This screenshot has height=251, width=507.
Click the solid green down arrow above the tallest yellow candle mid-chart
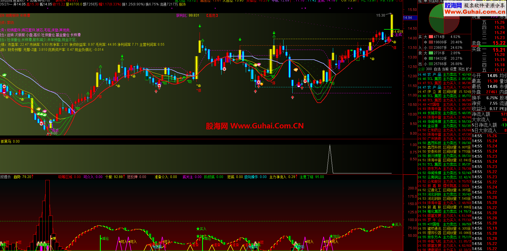point(200,26)
